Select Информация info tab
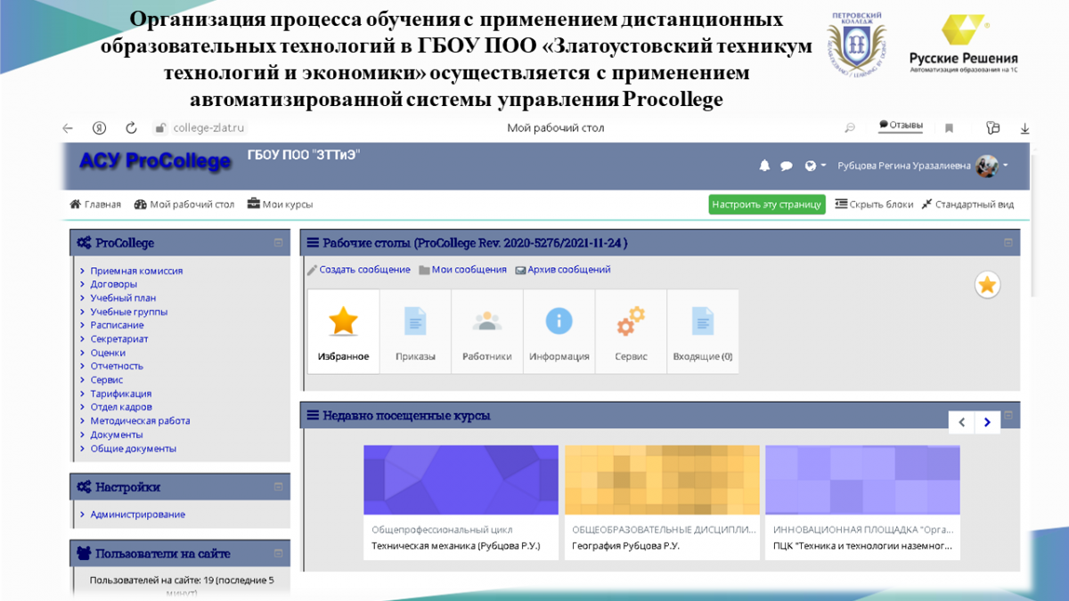Image resolution: width=1069 pixels, height=601 pixels. click(559, 331)
